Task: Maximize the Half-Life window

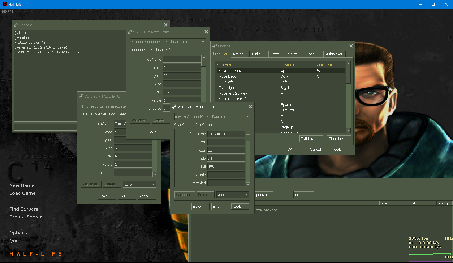Action: [x=433, y=4]
